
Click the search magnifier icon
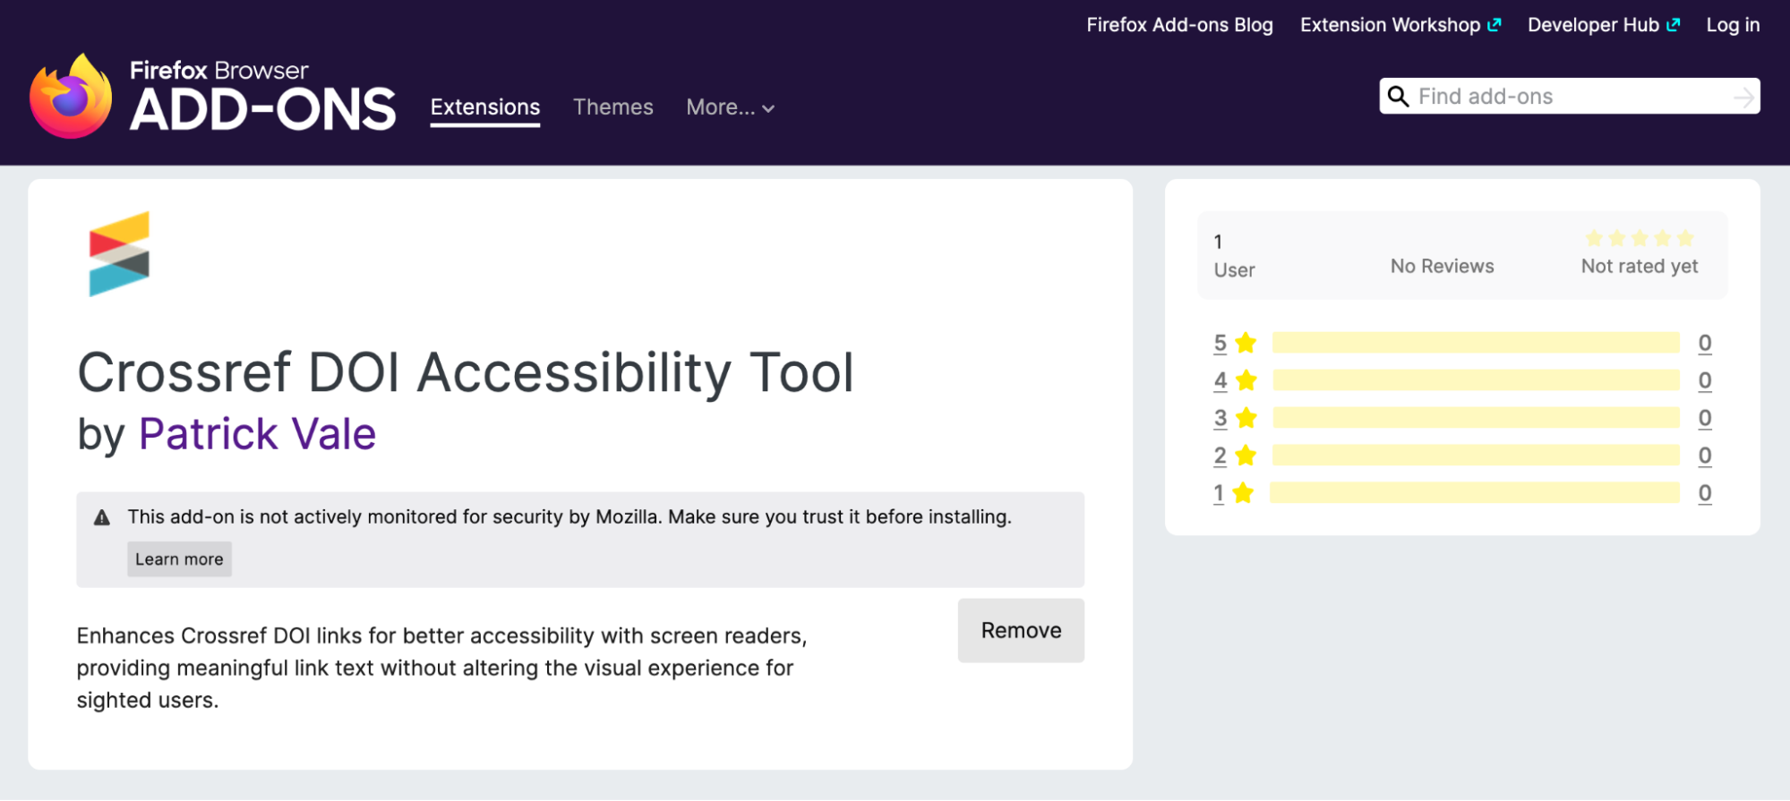(1398, 97)
